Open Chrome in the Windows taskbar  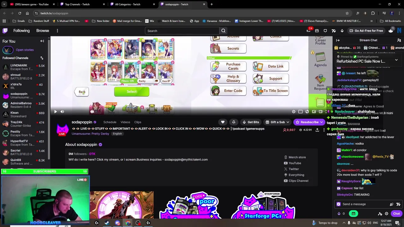pos(128,223)
